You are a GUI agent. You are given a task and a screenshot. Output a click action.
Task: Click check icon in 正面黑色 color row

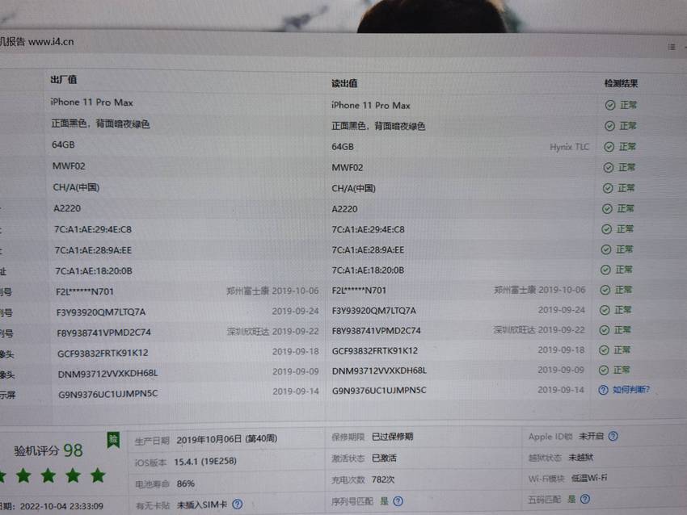(x=609, y=126)
